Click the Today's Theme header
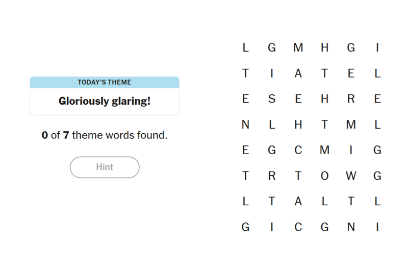The height and width of the screenshot is (267, 408). point(105,82)
